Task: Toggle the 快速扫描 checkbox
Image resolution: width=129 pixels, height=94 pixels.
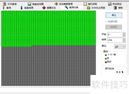Action: click(x=106, y=21)
